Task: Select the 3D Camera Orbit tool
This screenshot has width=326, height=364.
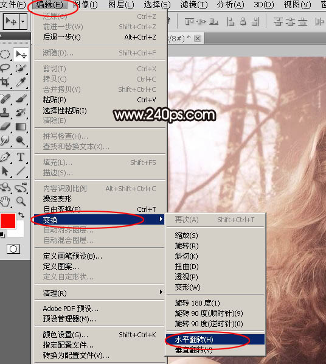Action: 21,187
